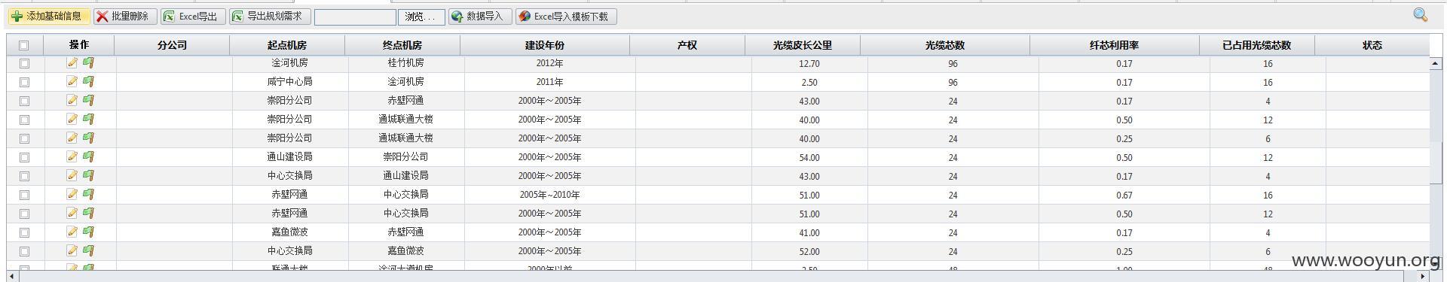This screenshot has width=1447, height=282.
Task: Click green flag icon for 通山建设局 row
Action: click(88, 156)
